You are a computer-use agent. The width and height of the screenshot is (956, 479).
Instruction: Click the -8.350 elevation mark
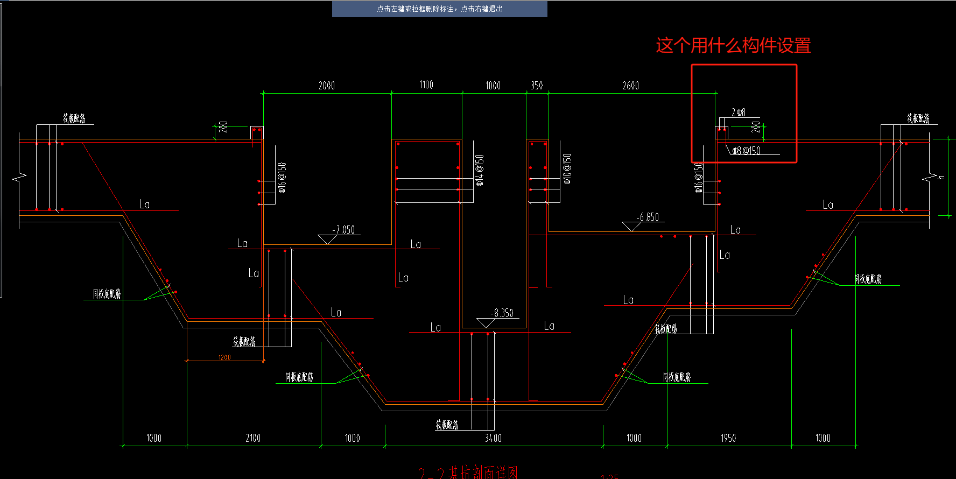tap(502, 313)
